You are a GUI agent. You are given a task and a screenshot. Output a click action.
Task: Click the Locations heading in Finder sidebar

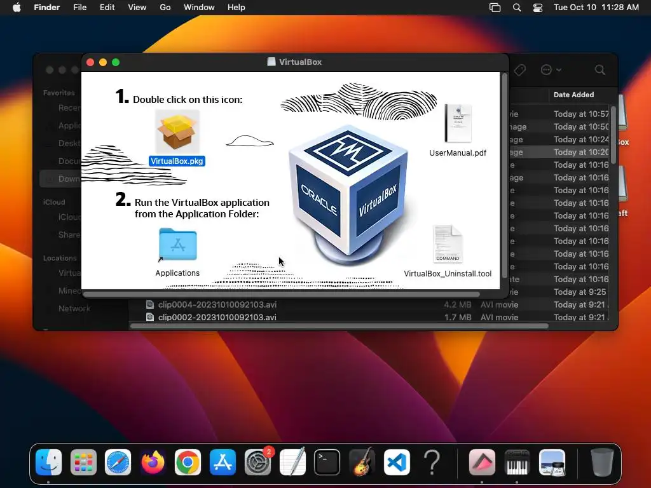pos(60,258)
